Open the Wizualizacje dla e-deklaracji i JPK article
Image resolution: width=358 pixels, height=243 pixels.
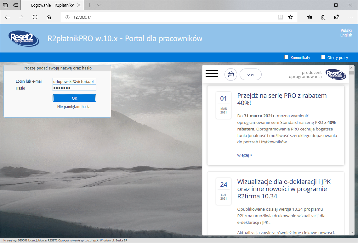click(284, 189)
